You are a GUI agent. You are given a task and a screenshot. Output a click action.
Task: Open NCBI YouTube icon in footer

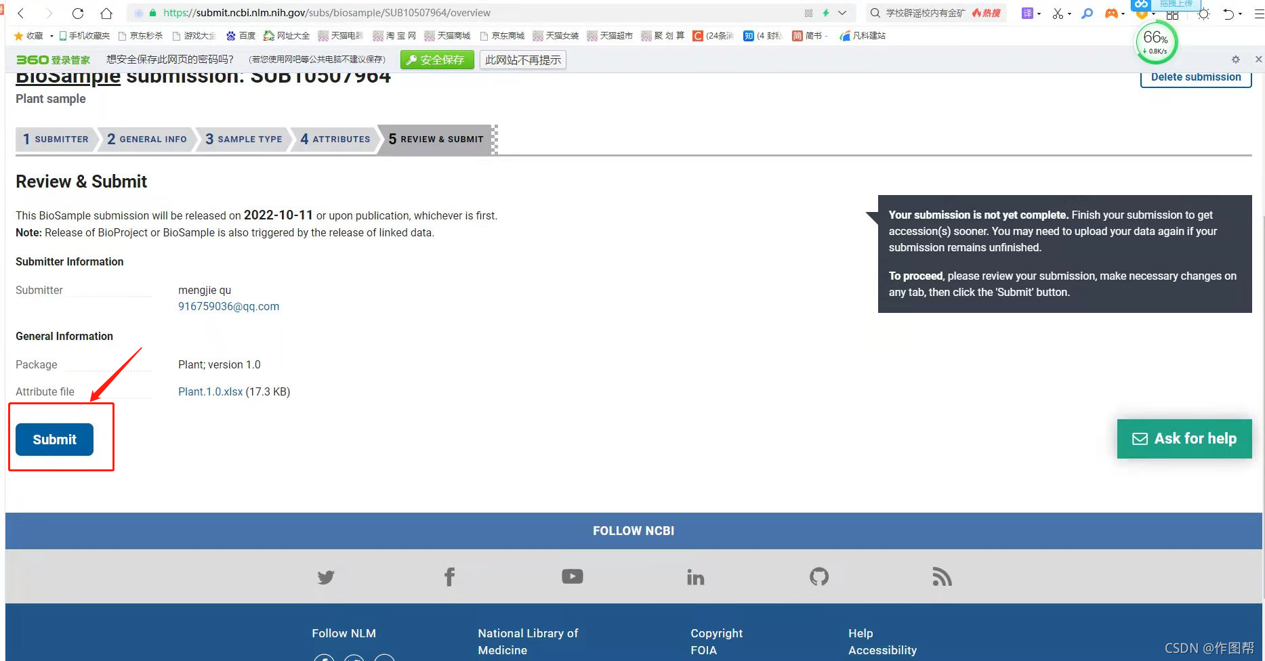point(573,576)
